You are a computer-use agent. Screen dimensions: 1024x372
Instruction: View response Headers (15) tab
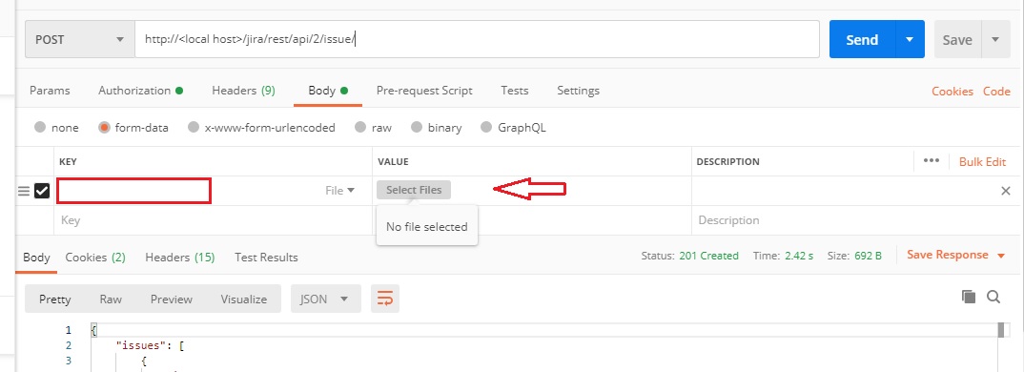pyautogui.click(x=179, y=258)
